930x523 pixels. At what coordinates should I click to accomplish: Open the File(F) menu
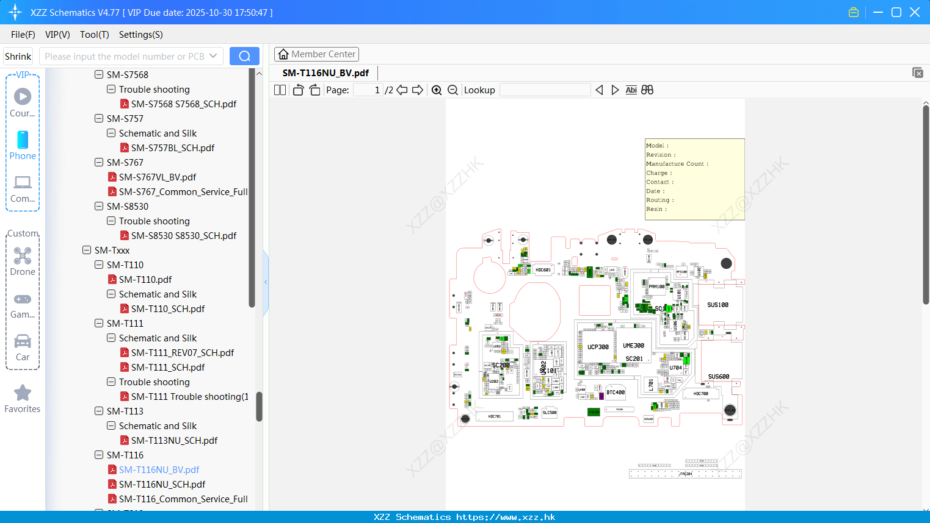tap(23, 35)
